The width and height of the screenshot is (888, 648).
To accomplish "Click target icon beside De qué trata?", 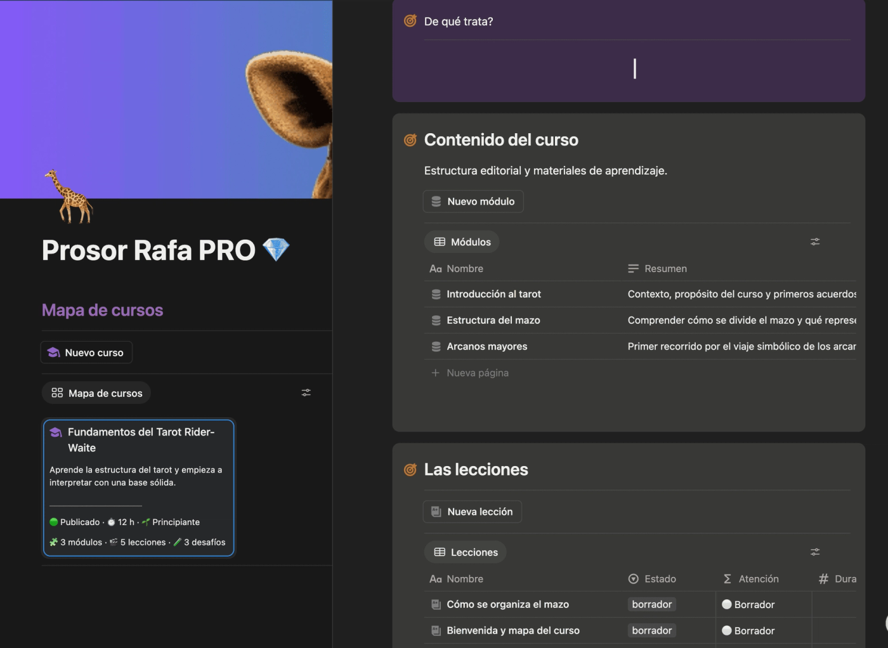I will click(410, 21).
